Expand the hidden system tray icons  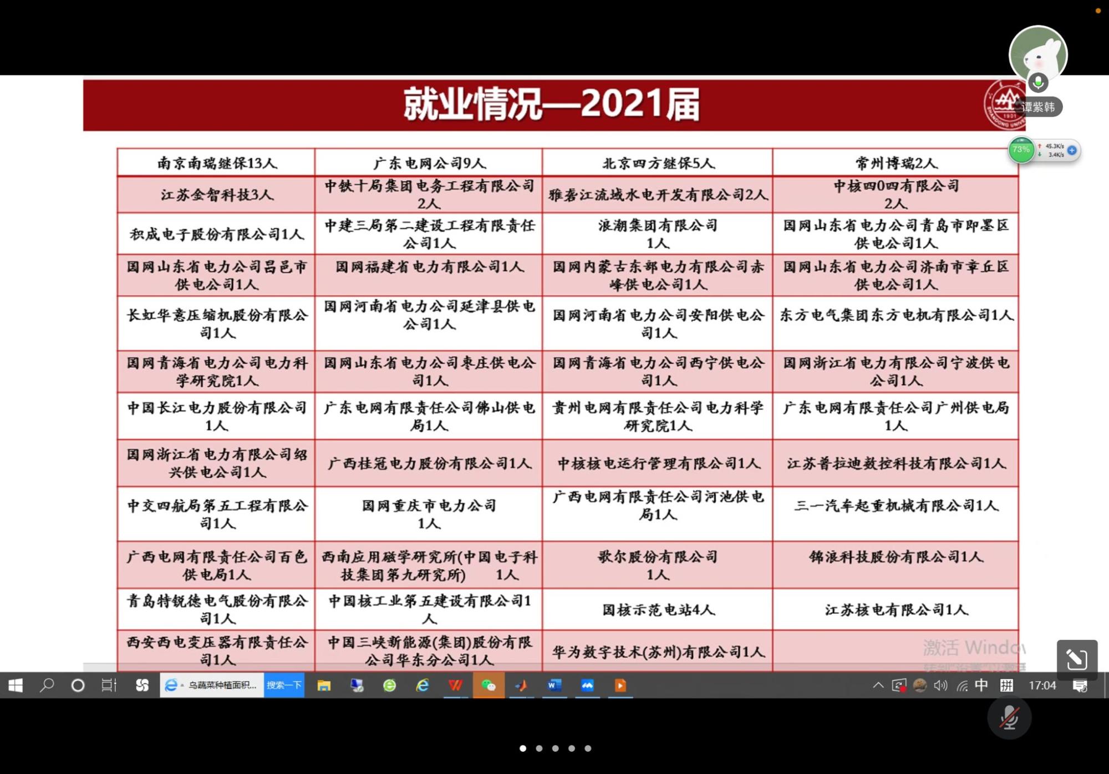878,685
